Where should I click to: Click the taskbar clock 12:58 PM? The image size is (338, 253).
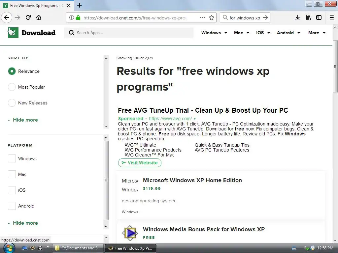325,248
